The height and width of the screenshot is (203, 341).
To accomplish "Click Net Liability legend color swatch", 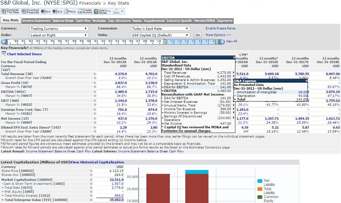I will [260, 181].
